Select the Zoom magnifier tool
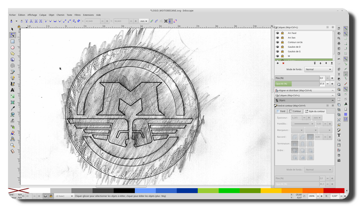 coord(13,145)
